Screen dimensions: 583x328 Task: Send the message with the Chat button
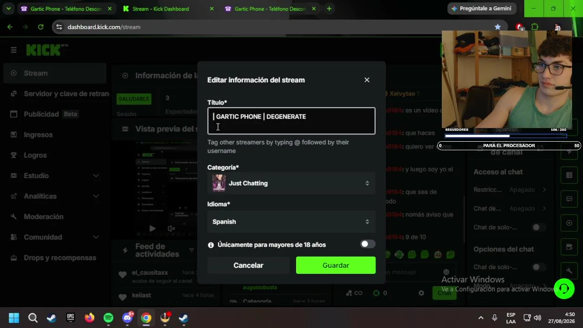(x=445, y=293)
